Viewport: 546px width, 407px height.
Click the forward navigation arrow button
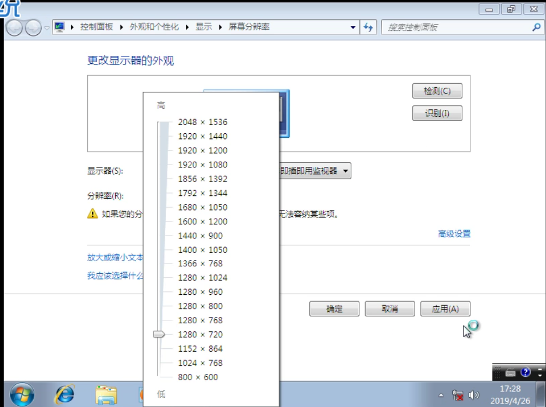[x=33, y=27]
